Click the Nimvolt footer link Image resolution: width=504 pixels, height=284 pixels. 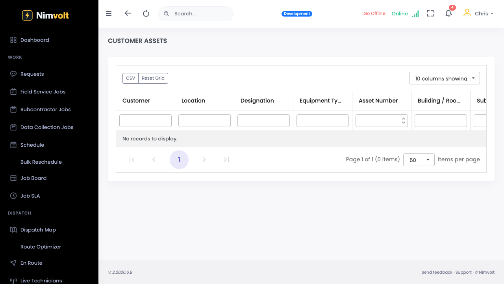[487, 272]
